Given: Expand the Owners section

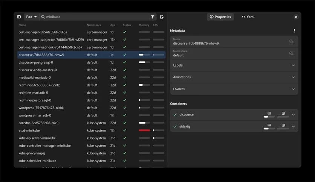Looking at the screenshot, I should [234, 89].
